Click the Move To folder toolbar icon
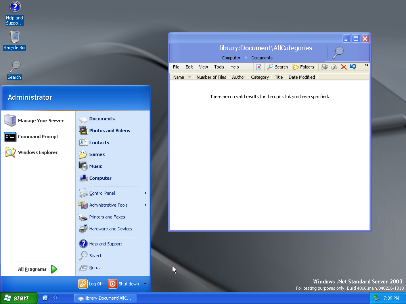The height and width of the screenshot is (304, 406). pyautogui.click(x=325, y=67)
